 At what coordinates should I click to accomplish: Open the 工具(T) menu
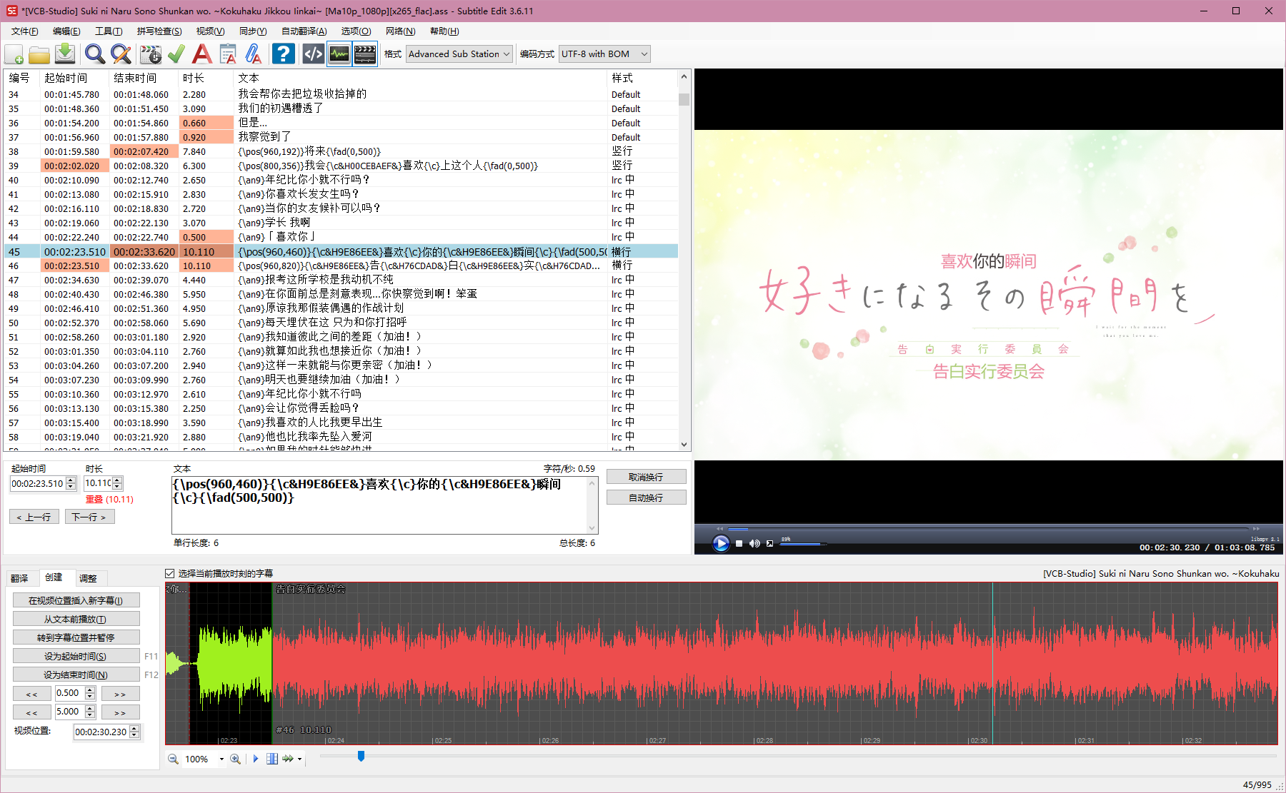click(x=109, y=31)
